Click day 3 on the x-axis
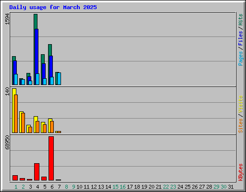This screenshot has width=246, height=192. click(30, 187)
